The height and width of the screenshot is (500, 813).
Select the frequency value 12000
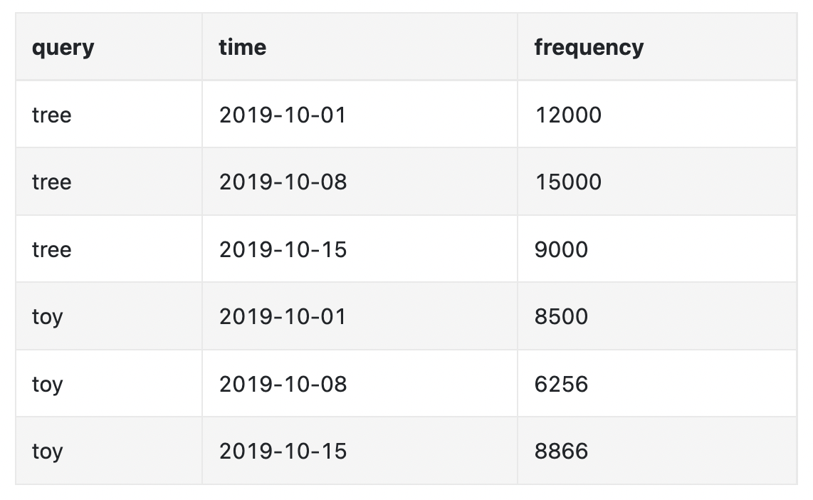[x=568, y=115]
